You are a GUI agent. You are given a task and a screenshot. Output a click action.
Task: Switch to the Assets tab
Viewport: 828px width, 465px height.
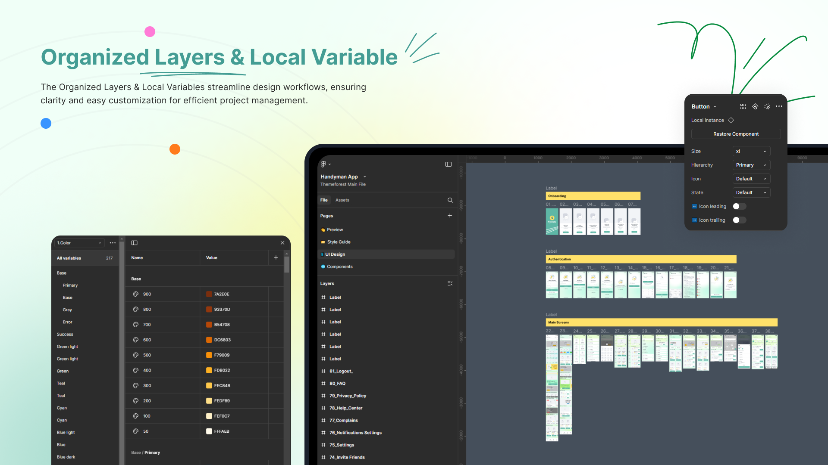342,200
